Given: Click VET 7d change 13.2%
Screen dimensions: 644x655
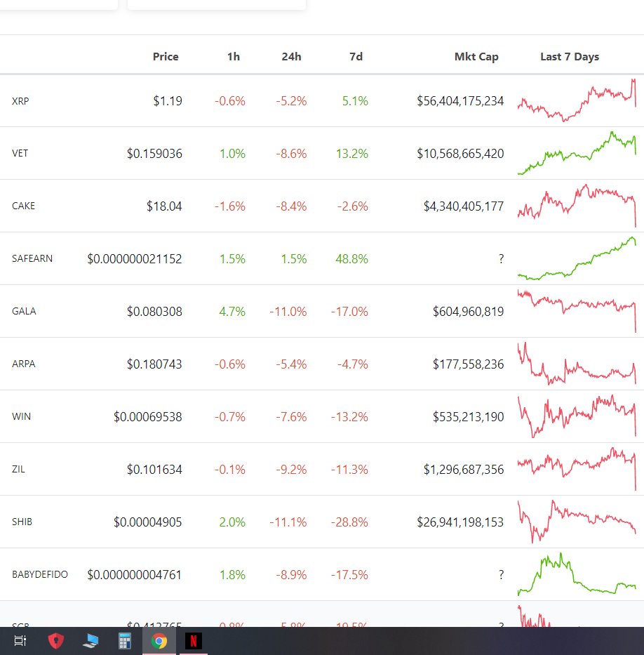Looking at the screenshot, I should (x=352, y=154).
